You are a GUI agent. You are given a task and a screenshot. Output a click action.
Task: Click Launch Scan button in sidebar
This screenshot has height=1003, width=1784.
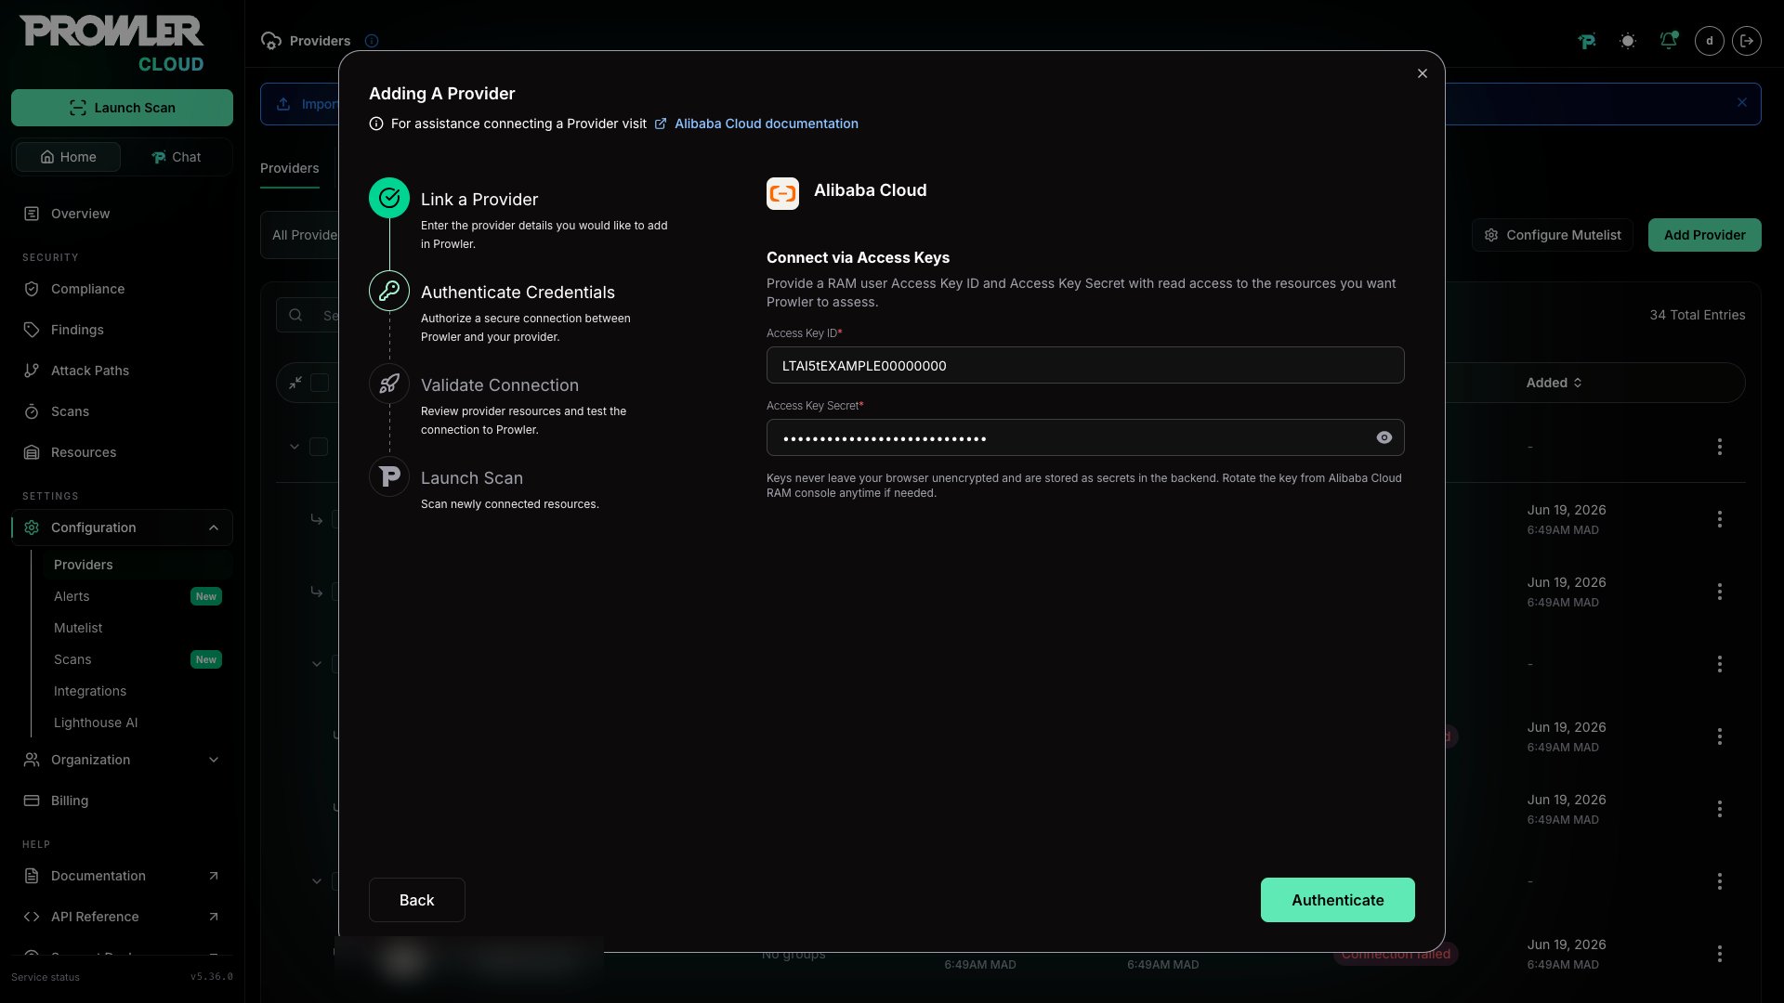coord(122,108)
